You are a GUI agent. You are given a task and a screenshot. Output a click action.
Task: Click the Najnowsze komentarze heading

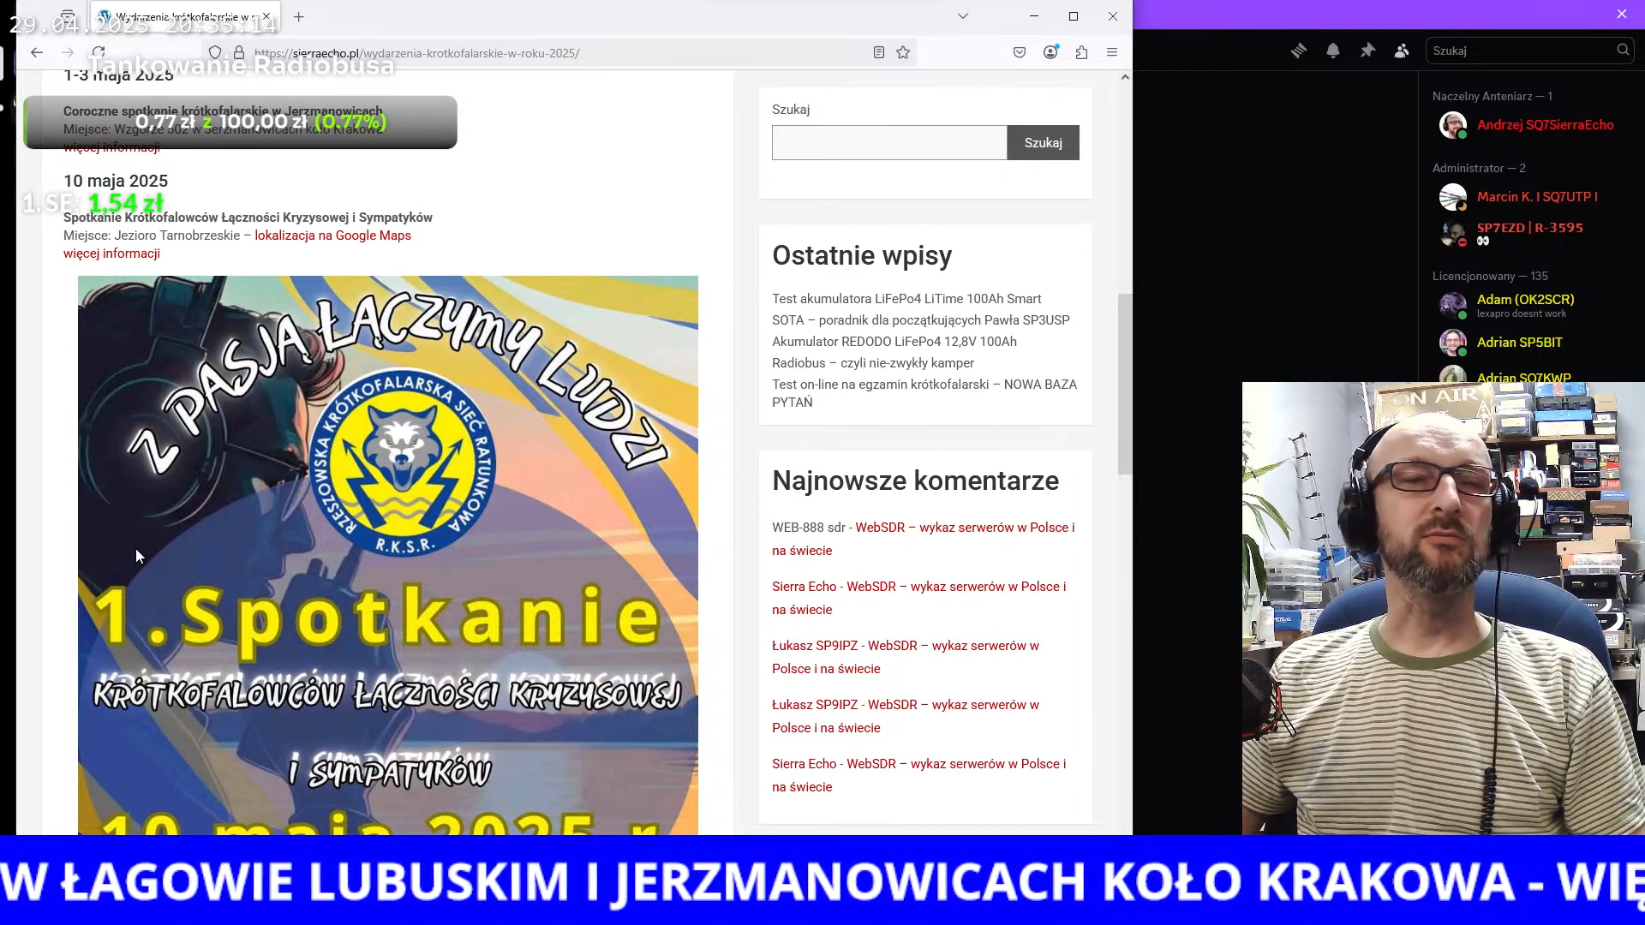(915, 480)
